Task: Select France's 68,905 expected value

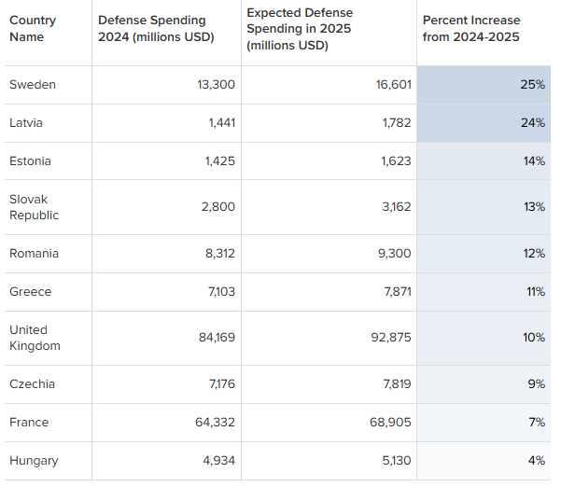Action: [390, 423]
